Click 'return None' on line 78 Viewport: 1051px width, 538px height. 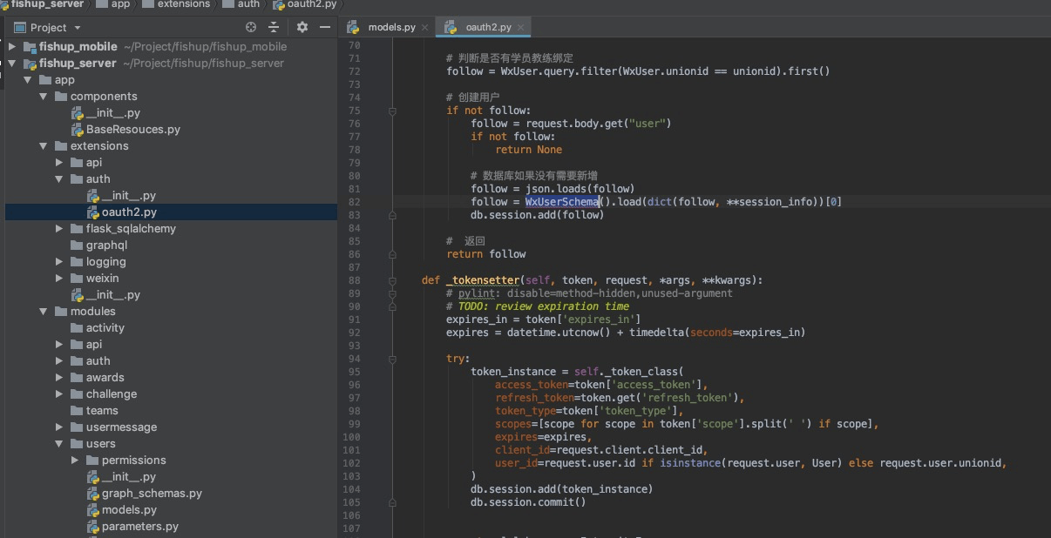pos(529,150)
